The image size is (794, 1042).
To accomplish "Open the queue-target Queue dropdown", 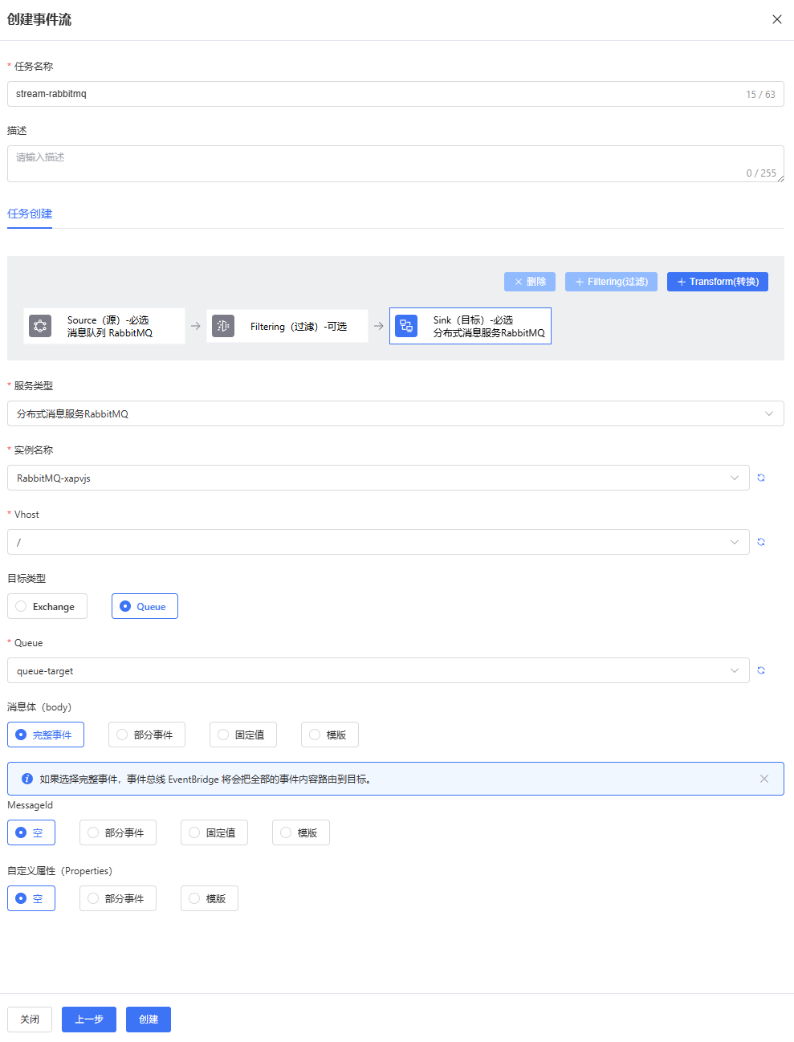I will point(378,670).
